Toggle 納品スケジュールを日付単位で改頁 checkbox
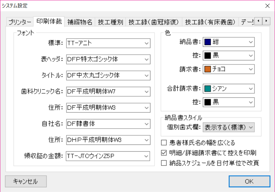 pos(164,163)
